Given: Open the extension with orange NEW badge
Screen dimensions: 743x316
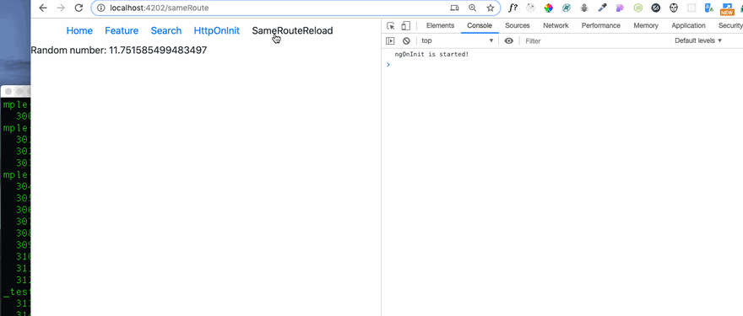Looking at the screenshot, I should coord(727,8).
